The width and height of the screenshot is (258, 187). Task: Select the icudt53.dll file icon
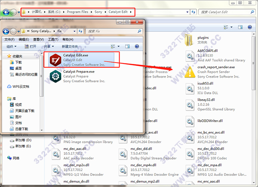click(x=190, y=89)
